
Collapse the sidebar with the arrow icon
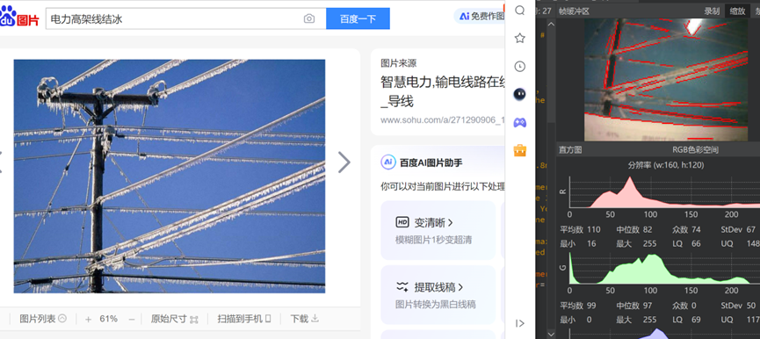(x=519, y=323)
